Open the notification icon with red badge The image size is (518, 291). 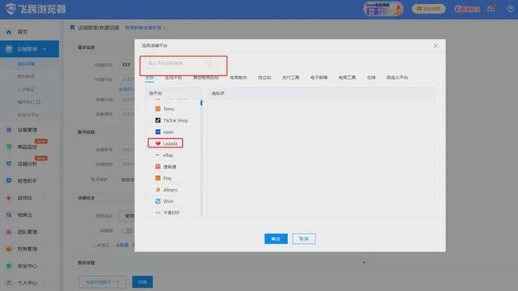[x=491, y=8]
